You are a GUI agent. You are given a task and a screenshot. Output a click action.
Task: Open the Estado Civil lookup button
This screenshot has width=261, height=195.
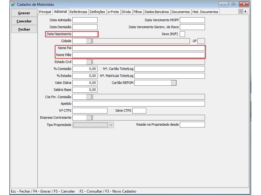(x=89, y=62)
